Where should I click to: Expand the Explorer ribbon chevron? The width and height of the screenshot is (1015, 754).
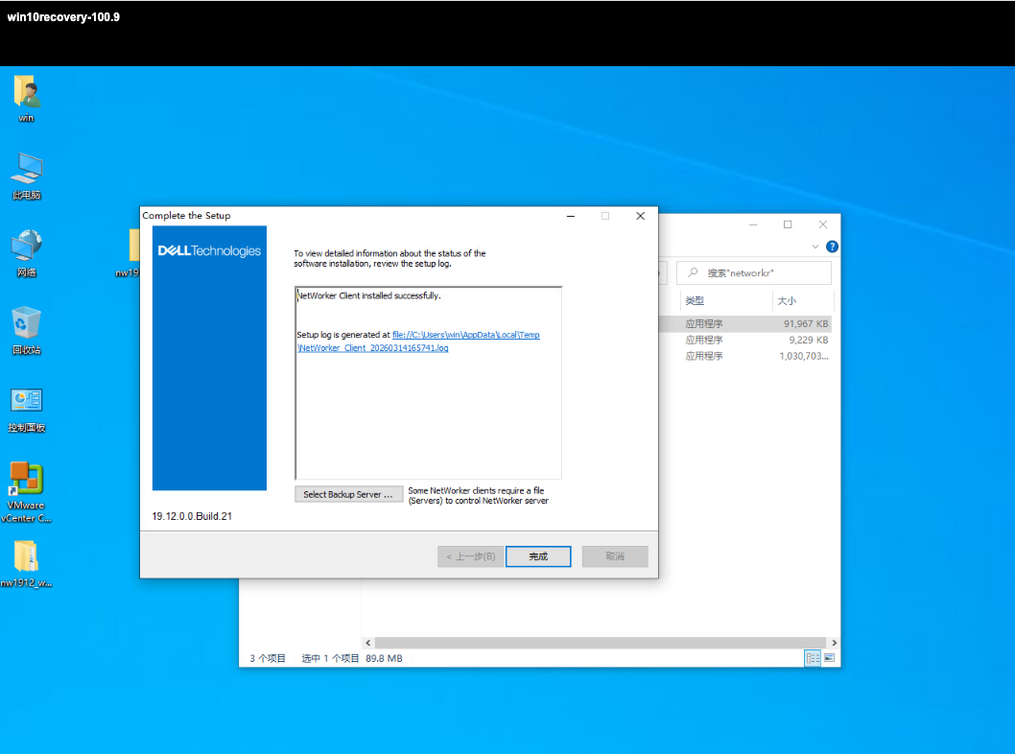pyautogui.click(x=815, y=247)
